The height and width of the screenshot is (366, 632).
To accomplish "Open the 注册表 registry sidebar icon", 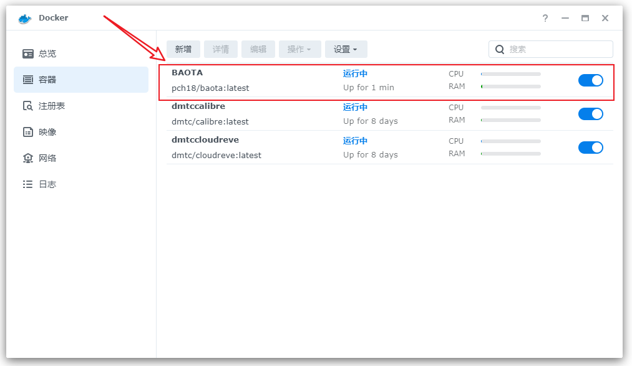I will tap(28, 106).
